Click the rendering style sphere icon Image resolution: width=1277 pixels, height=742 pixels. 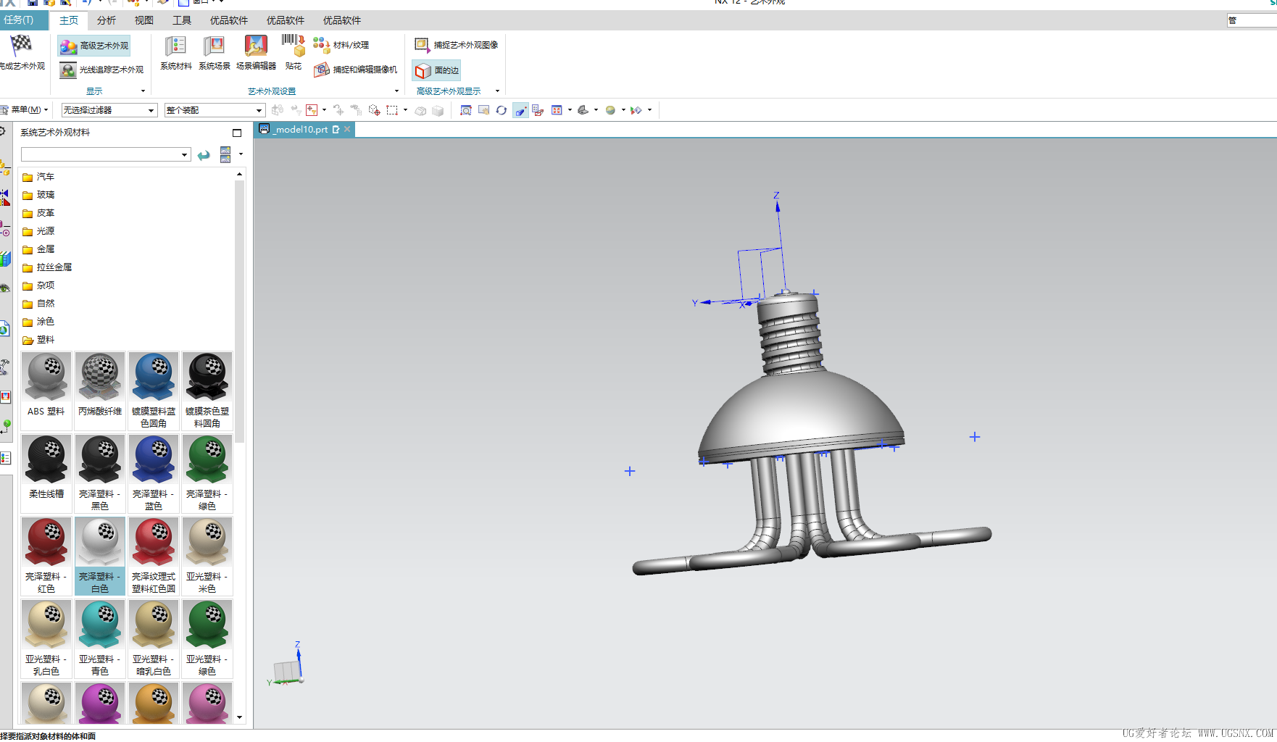(610, 110)
